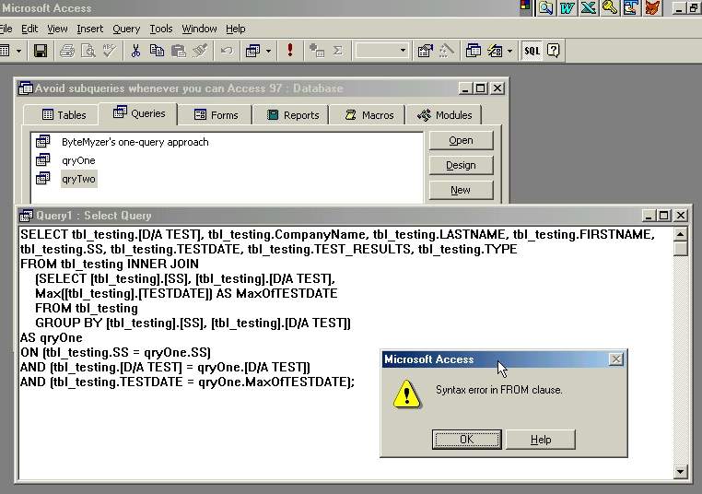Click the Print icon in the toolbar

point(67,51)
